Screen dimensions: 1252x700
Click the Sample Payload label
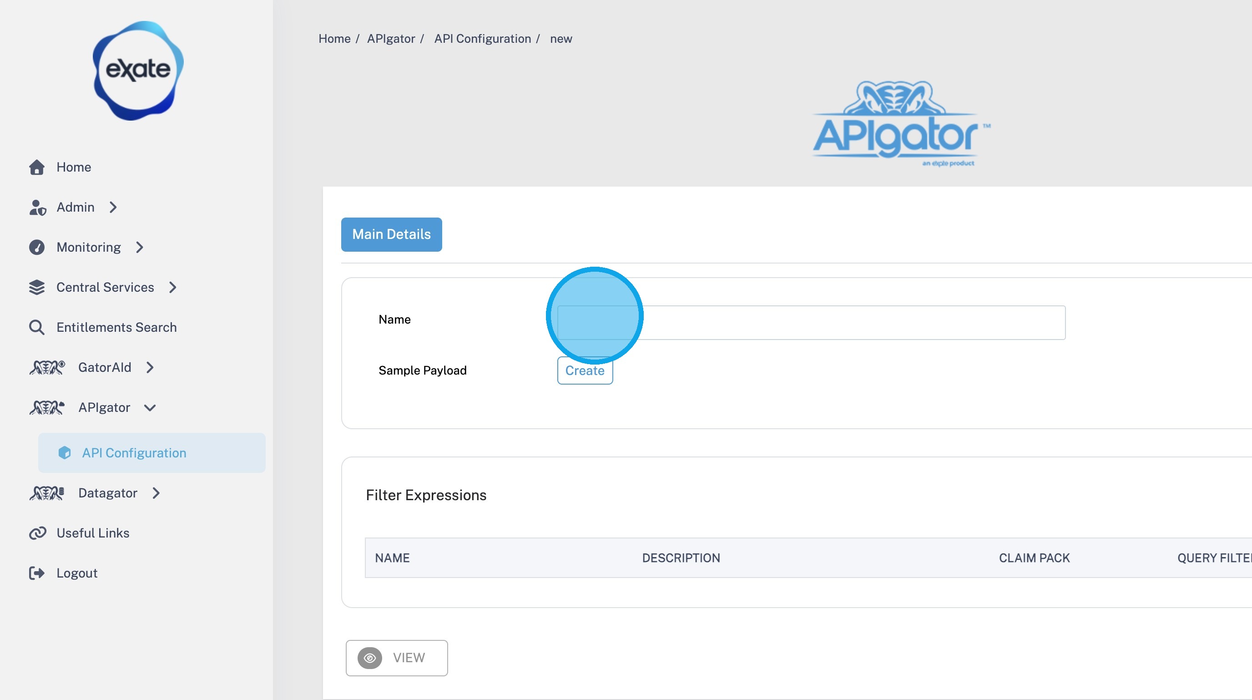tap(422, 370)
